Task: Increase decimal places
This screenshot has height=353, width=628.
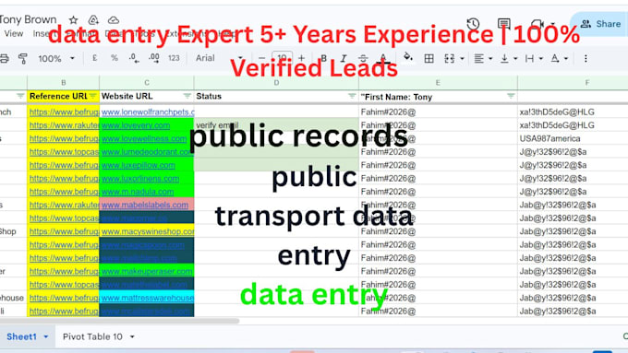Action: (154, 58)
